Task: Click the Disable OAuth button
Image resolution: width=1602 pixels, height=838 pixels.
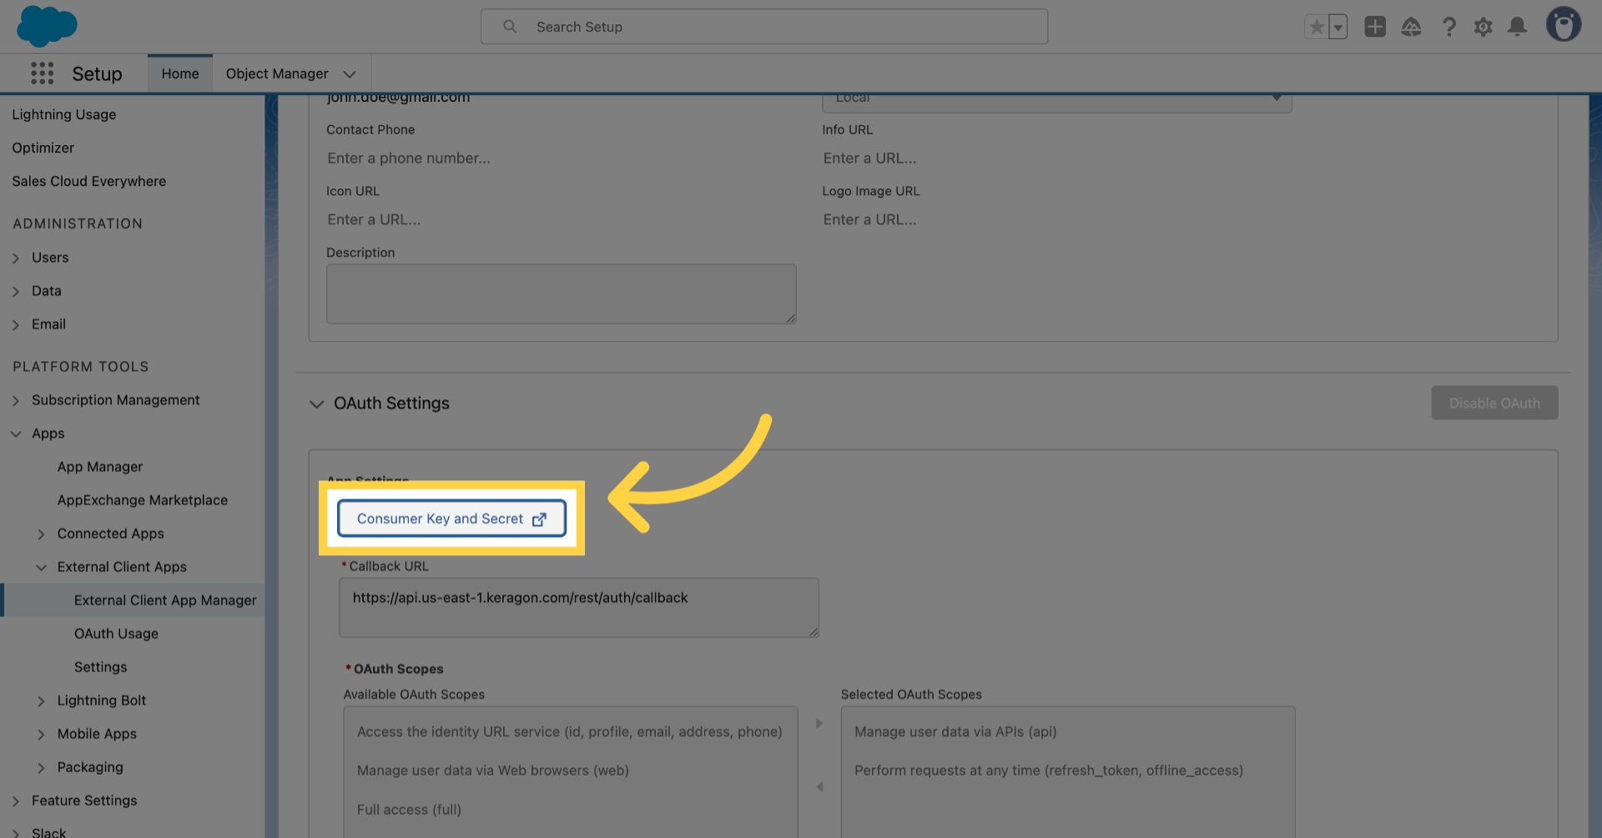Action: pos(1494,403)
